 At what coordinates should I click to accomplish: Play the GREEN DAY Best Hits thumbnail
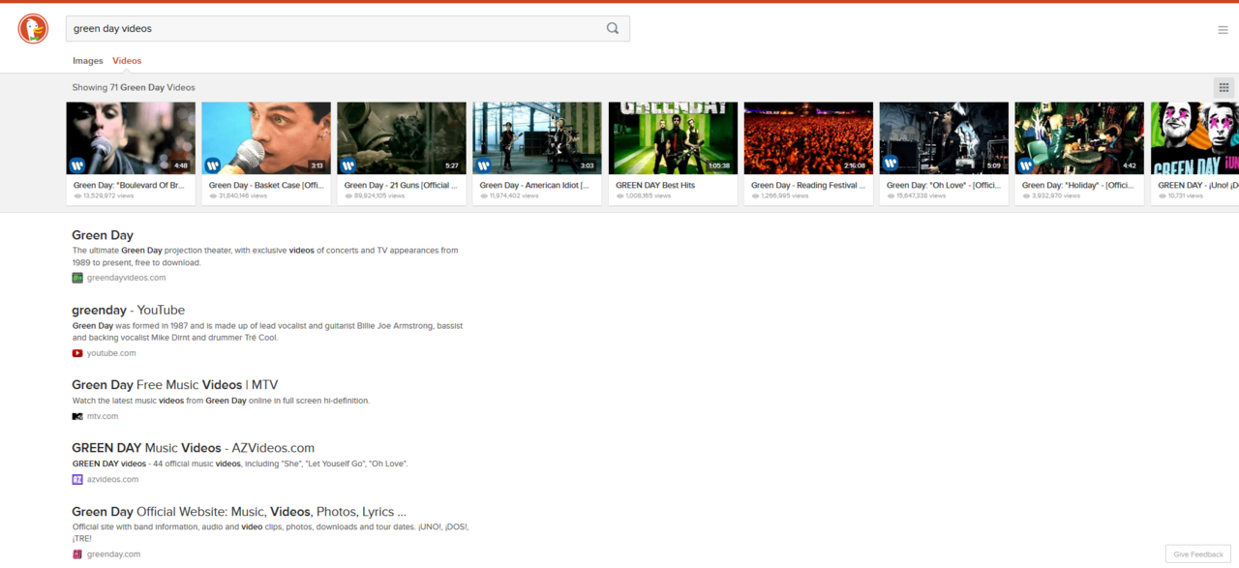pos(673,138)
